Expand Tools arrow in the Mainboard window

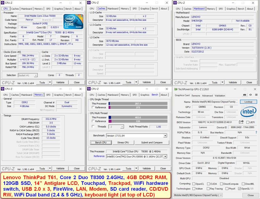222,82
